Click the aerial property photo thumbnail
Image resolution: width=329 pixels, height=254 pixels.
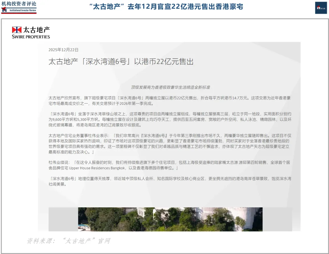click(170, 219)
